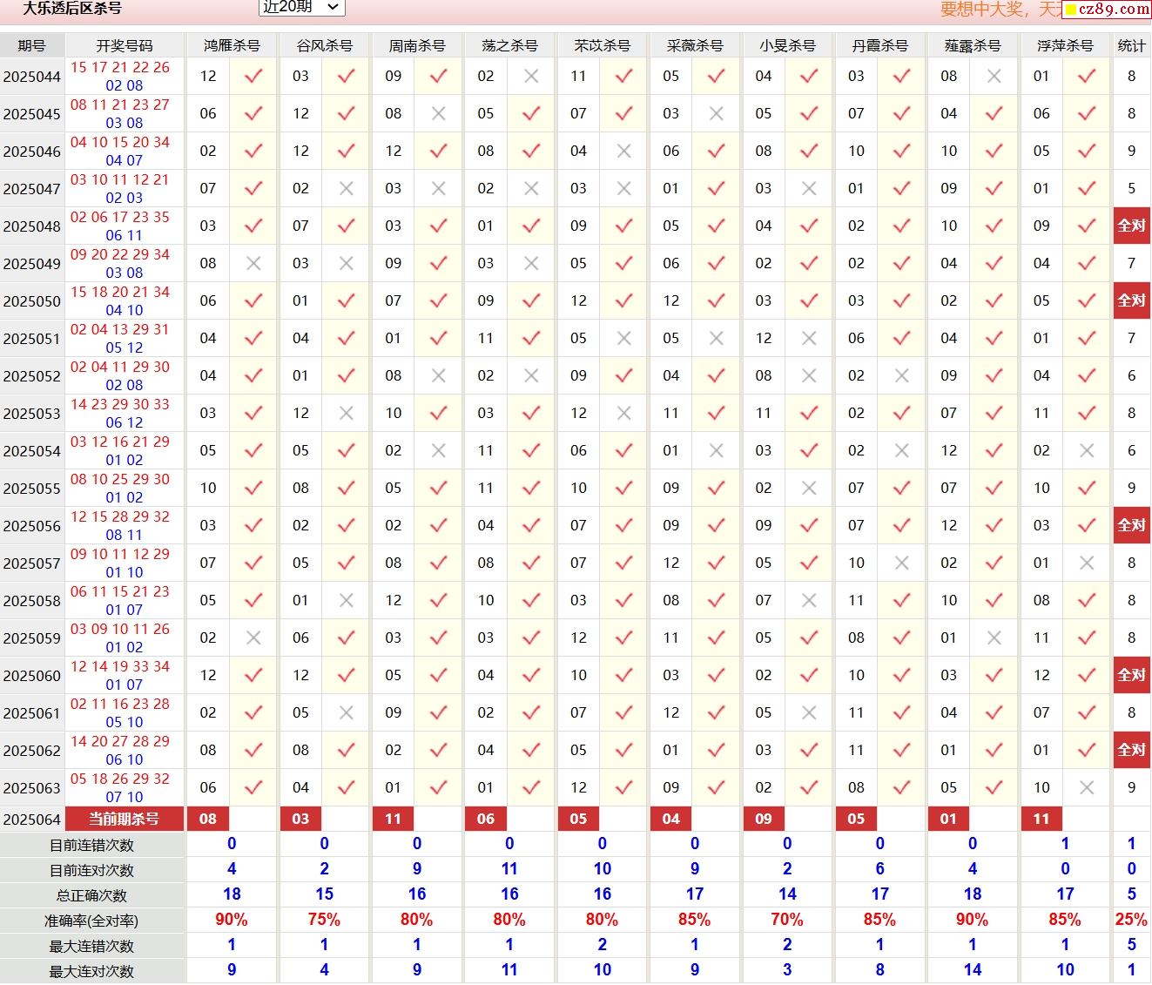Click the 浮萍杀号 column header

click(1065, 46)
